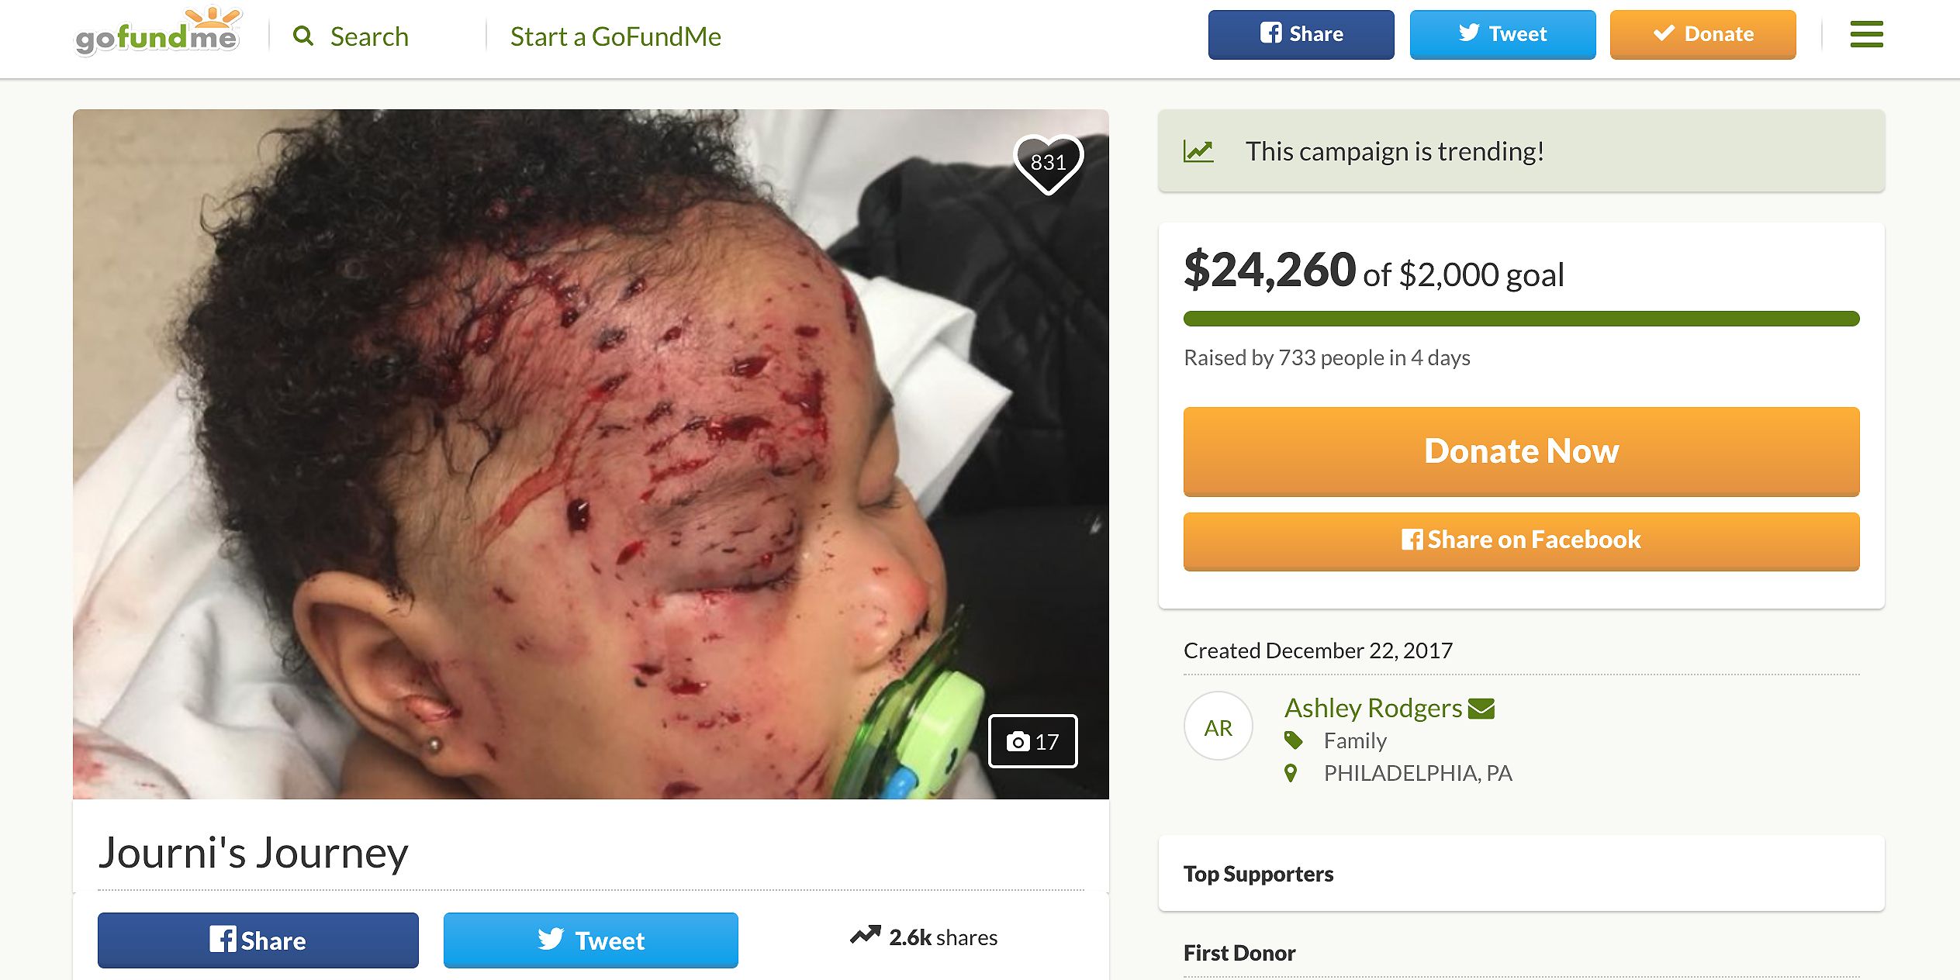Click header Facebook Share button
This screenshot has width=1960, height=980.
(1301, 35)
